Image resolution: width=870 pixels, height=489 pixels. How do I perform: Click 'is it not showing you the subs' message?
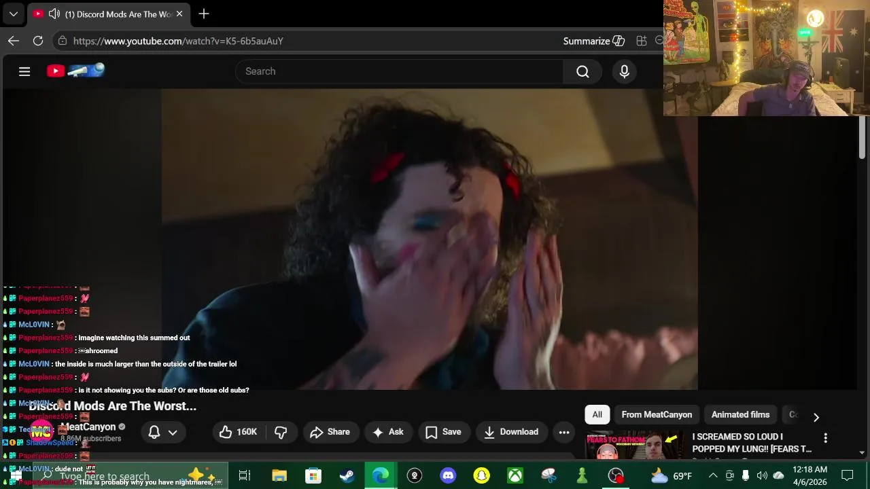pos(163,390)
